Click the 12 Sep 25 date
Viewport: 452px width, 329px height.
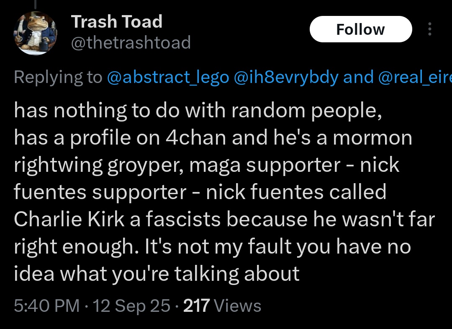pos(132,306)
